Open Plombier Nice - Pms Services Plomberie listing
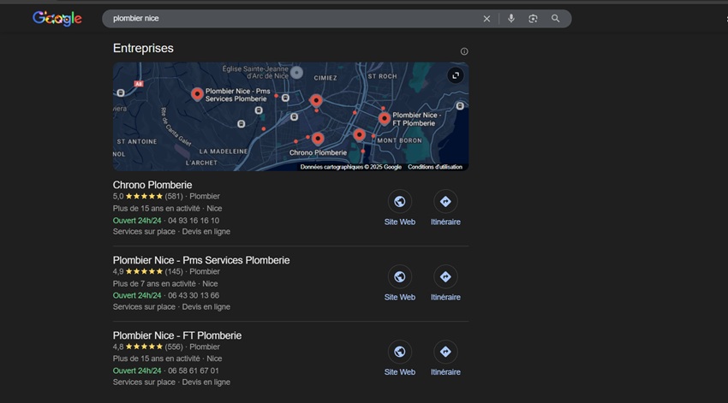The height and width of the screenshot is (403, 728). 201,260
